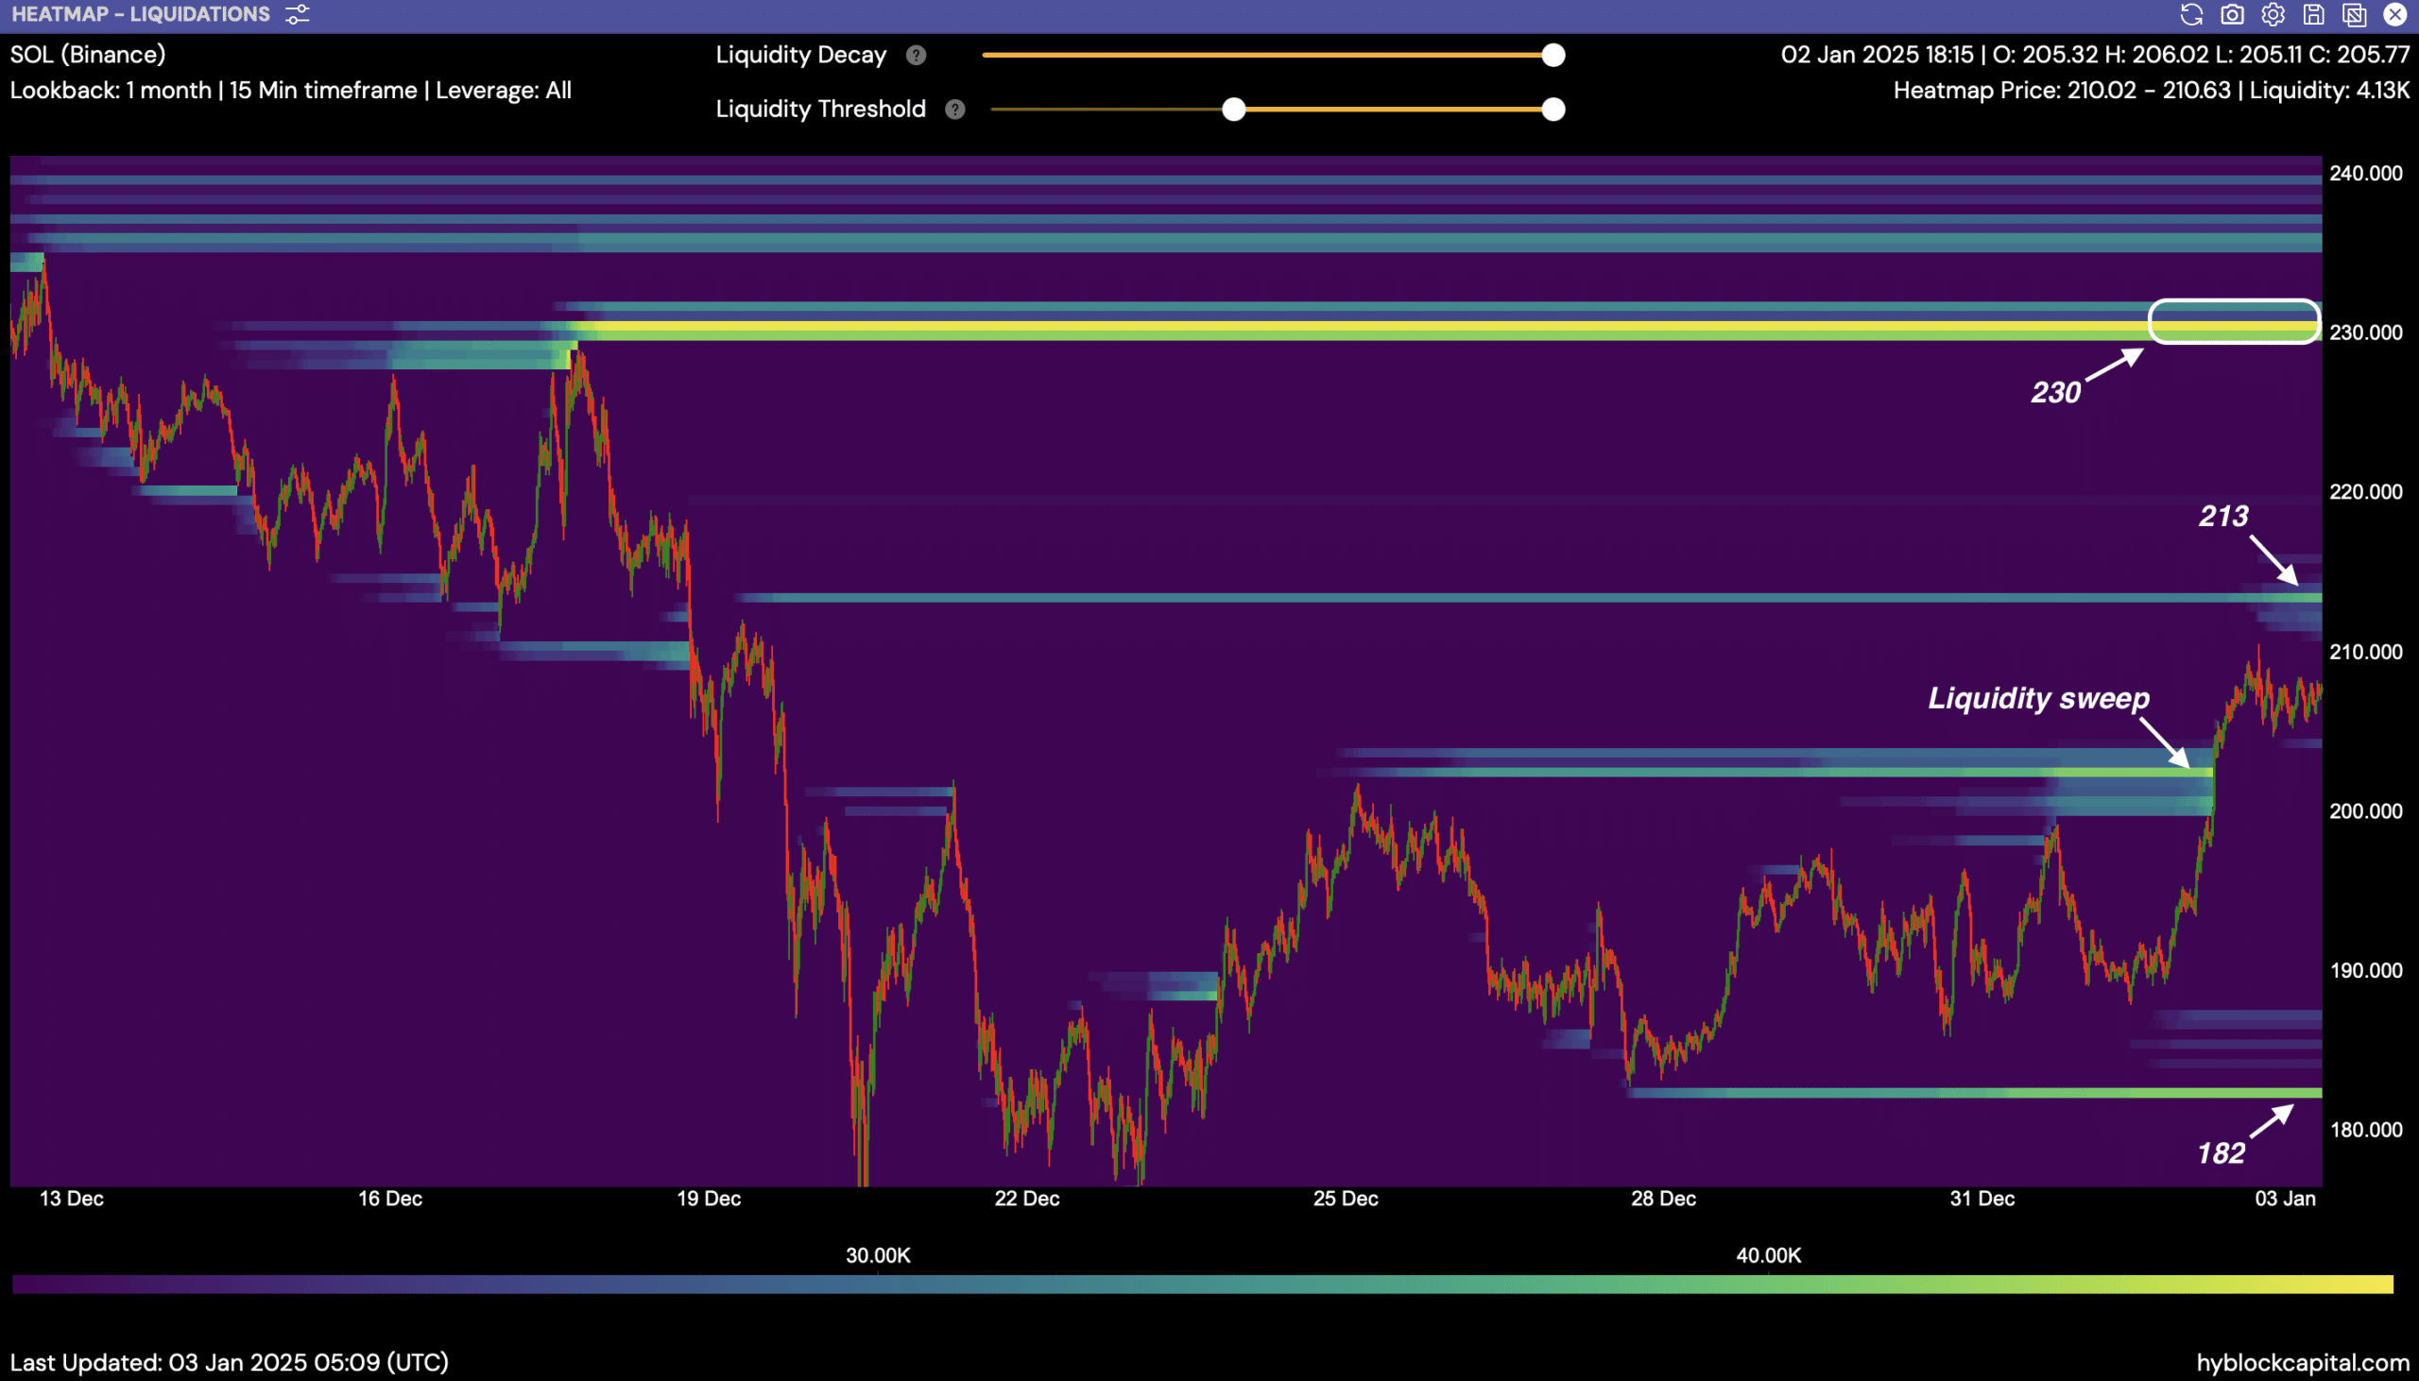Screen dimensions: 2419x1381
Task: Click the 200.000 price axis label
Action: point(2366,811)
